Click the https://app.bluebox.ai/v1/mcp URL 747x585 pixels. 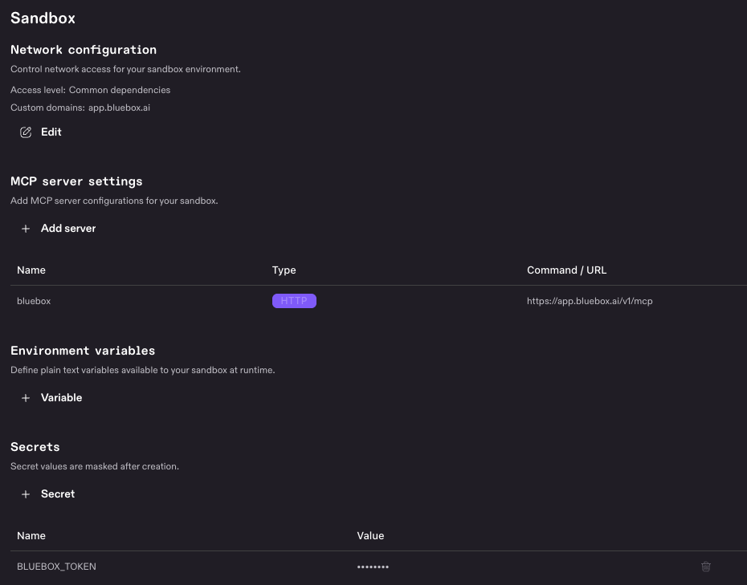[x=590, y=301]
